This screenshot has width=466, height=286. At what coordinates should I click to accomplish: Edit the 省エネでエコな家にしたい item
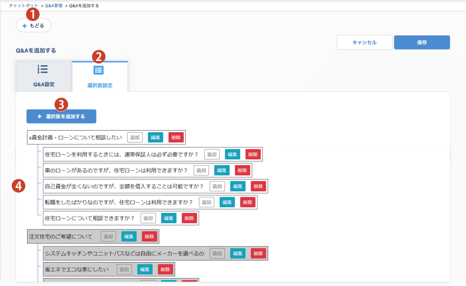coord(145,270)
